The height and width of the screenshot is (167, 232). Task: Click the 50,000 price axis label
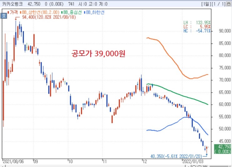(225, 129)
